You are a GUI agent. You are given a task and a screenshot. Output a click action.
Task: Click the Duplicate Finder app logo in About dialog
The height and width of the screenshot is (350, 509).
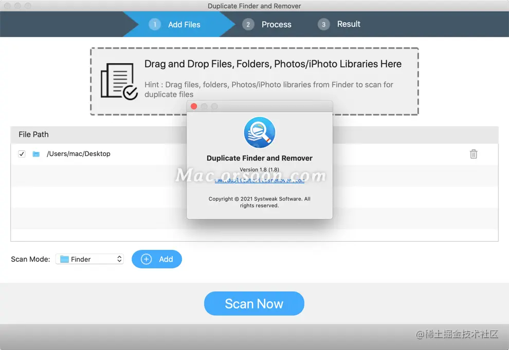pyautogui.click(x=259, y=132)
